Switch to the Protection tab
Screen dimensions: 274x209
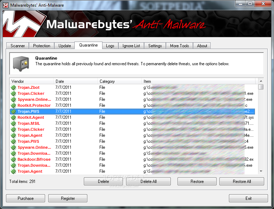(x=42, y=46)
